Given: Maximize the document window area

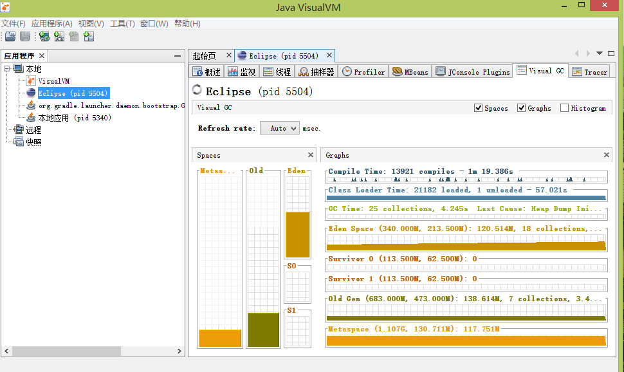Looking at the screenshot, I should (x=611, y=53).
